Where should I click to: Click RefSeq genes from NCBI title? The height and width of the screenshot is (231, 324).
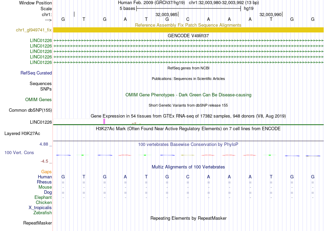[x=189, y=68]
